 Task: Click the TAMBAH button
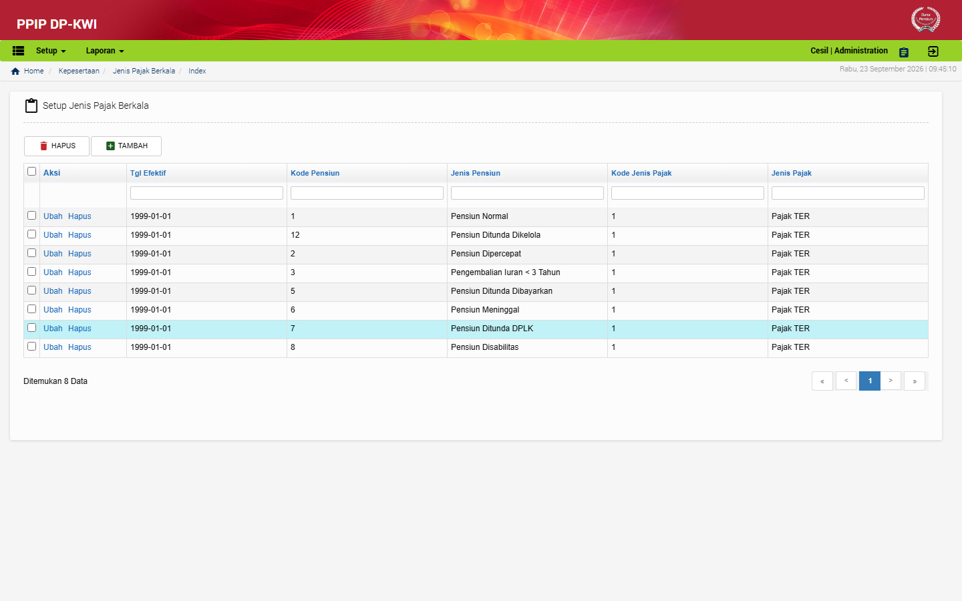point(126,146)
